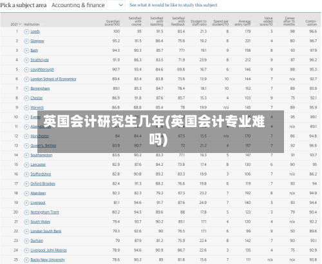322x264 pixels.
Task: Open London School of Economics link
Action: point(53,79)
